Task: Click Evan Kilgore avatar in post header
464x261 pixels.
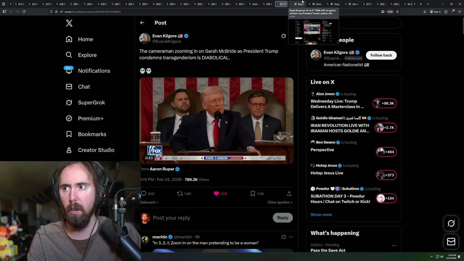Action: point(145,38)
